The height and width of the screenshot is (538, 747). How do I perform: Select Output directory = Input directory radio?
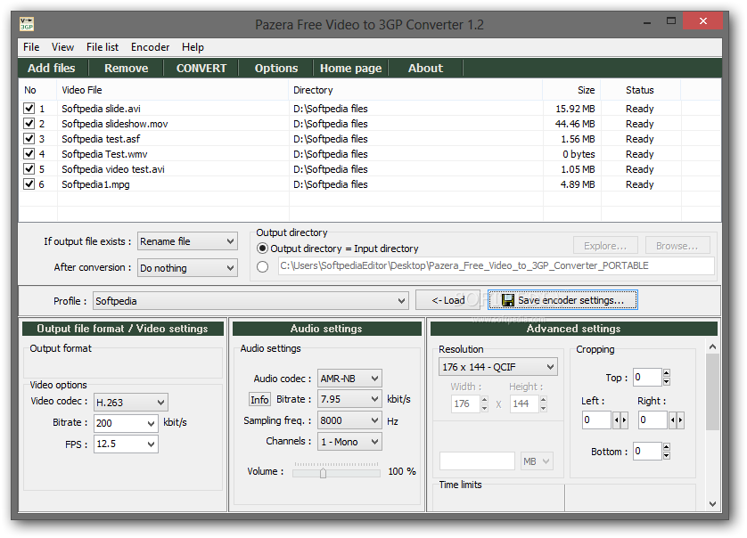point(262,248)
